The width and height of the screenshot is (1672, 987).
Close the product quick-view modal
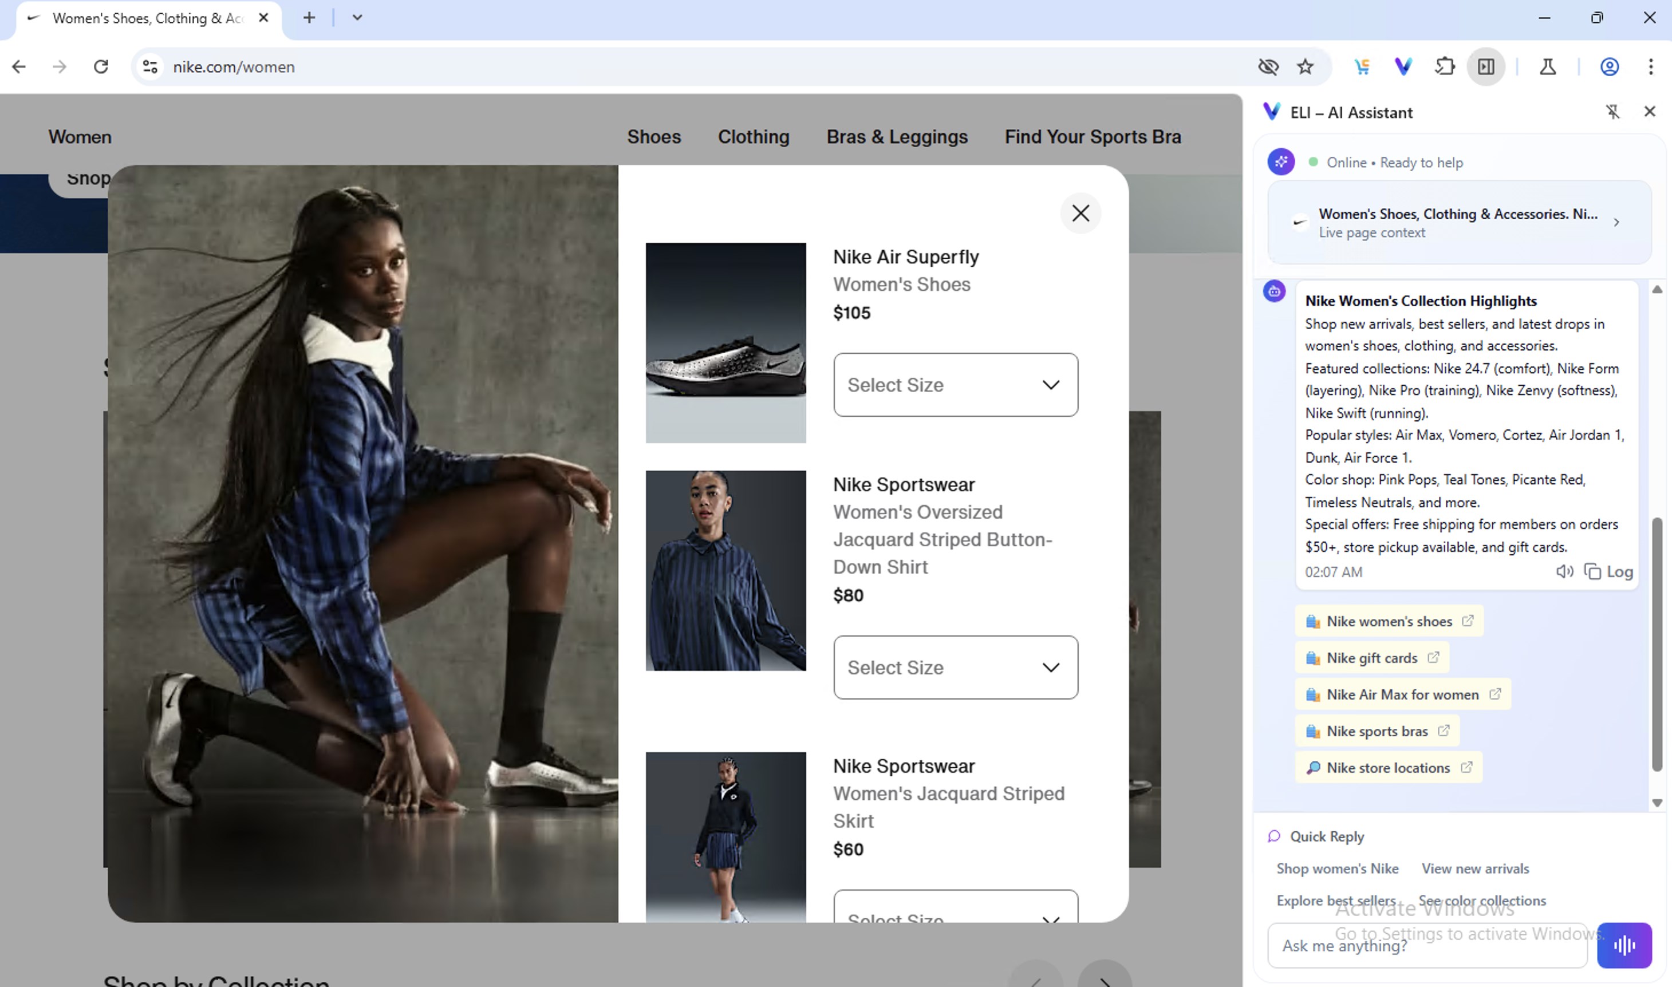(1080, 214)
